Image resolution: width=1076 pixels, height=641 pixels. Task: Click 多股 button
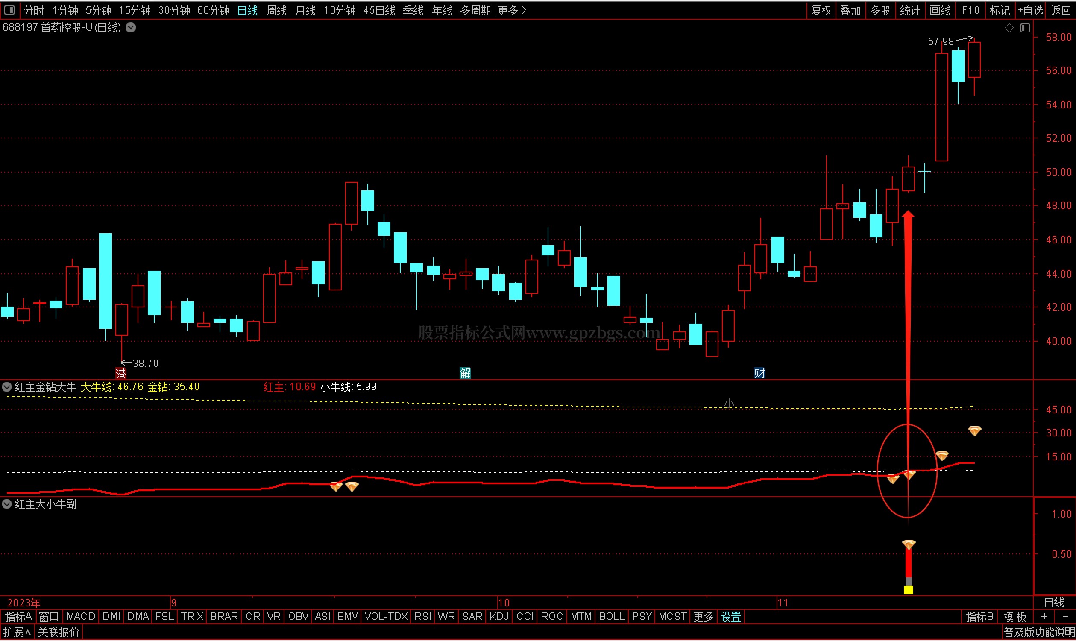point(880,10)
